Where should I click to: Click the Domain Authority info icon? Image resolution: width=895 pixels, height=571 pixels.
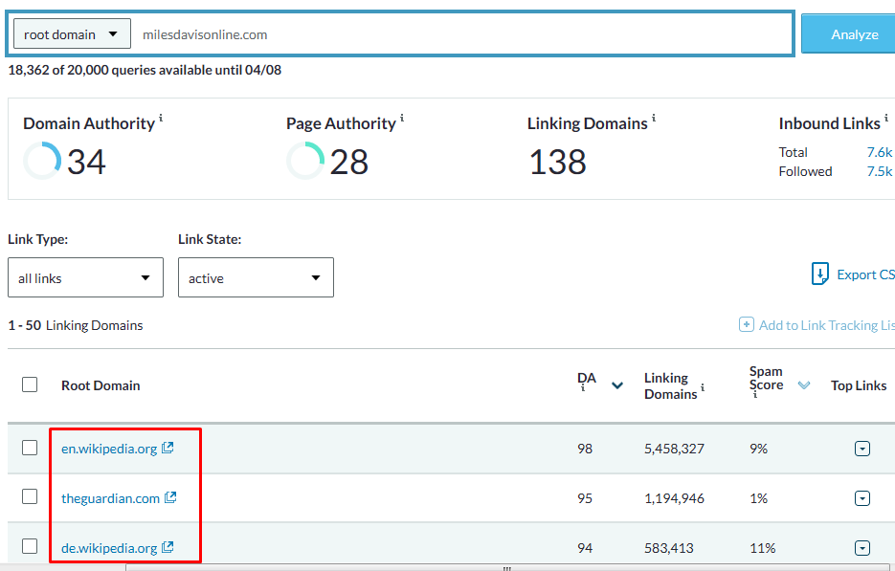click(161, 119)
